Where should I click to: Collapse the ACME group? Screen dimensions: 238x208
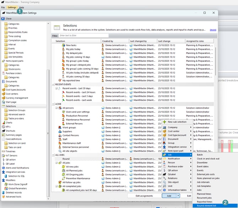[53, 104]
